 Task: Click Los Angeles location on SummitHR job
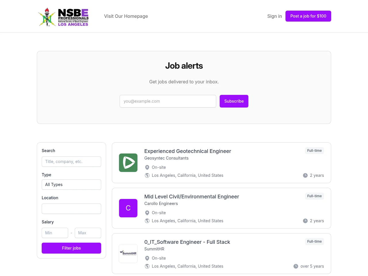tap(187, 266)
